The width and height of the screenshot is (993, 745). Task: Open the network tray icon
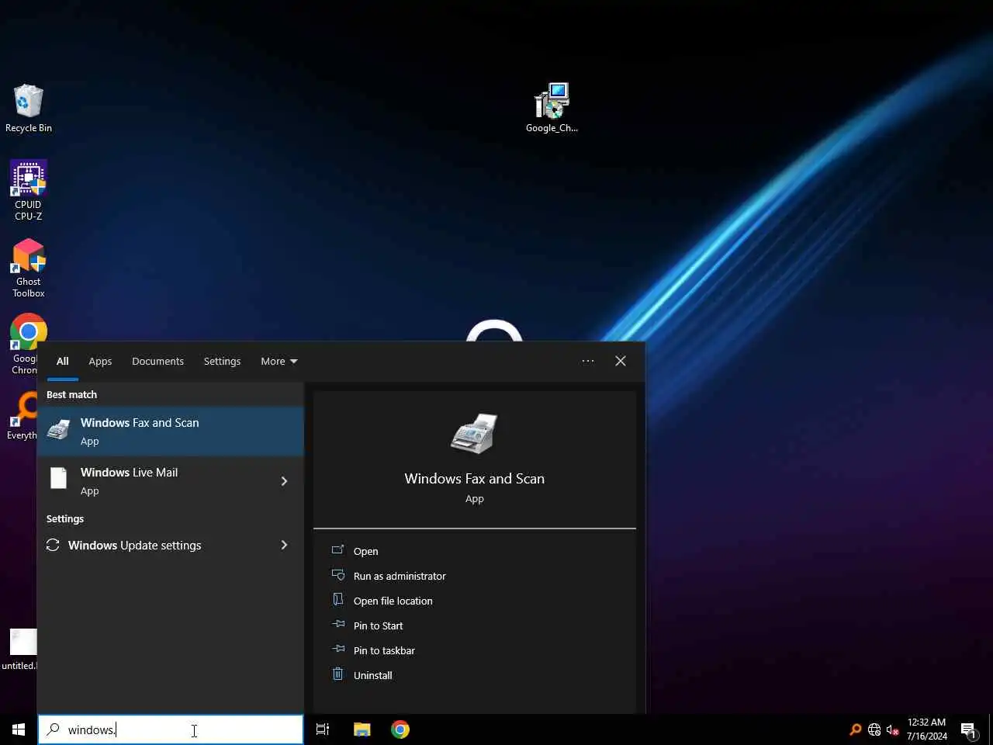874,729
